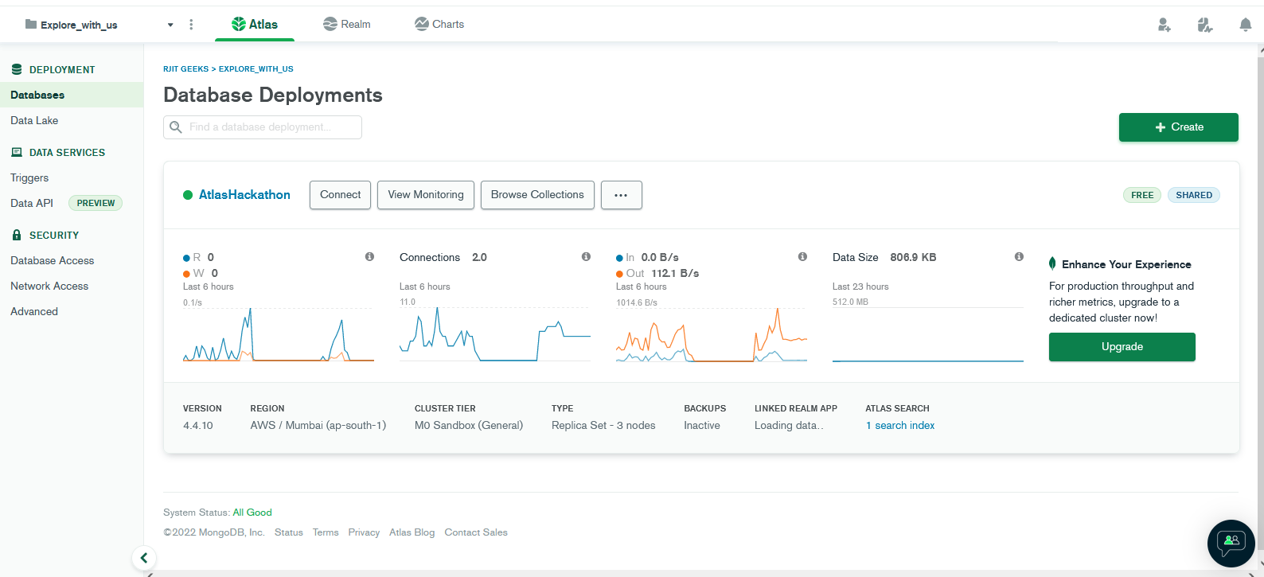Viewport: 1264px width, 577px height.
Task: Open Database Access settings
Action: (x=53, y=260)
